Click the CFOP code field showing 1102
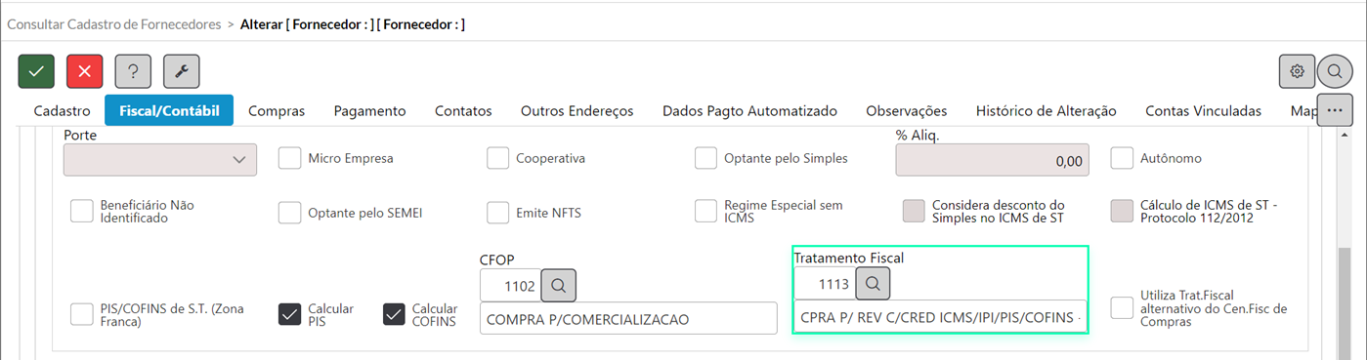 [x=510, y=285]
